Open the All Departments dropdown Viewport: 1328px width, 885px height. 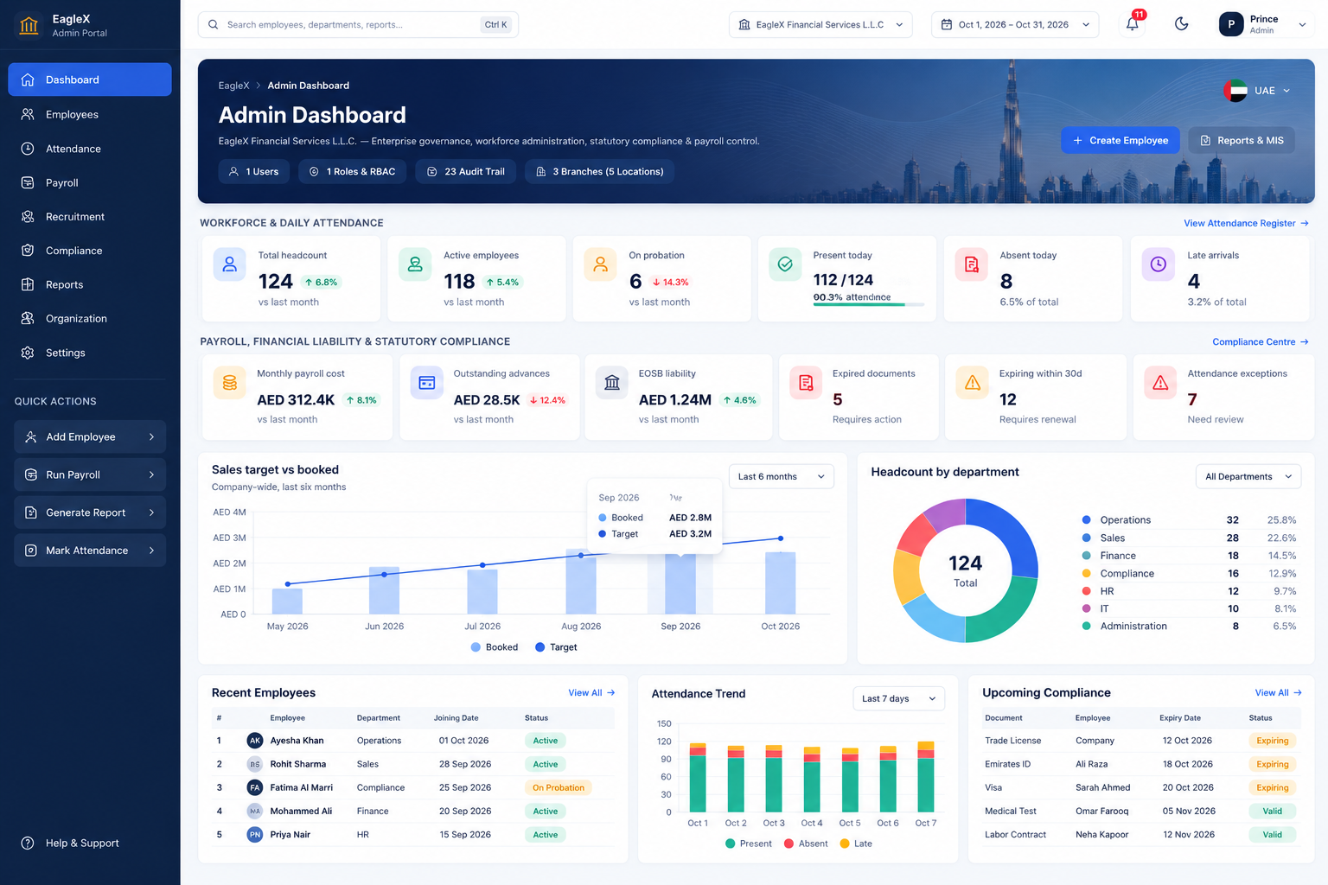[1248, 476]
